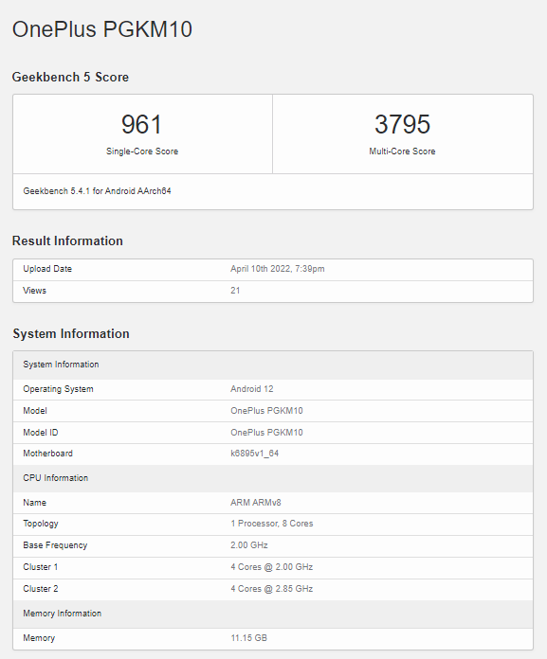Select the views count 21
This screenshot has width=547, height=659.
point(235,291)
